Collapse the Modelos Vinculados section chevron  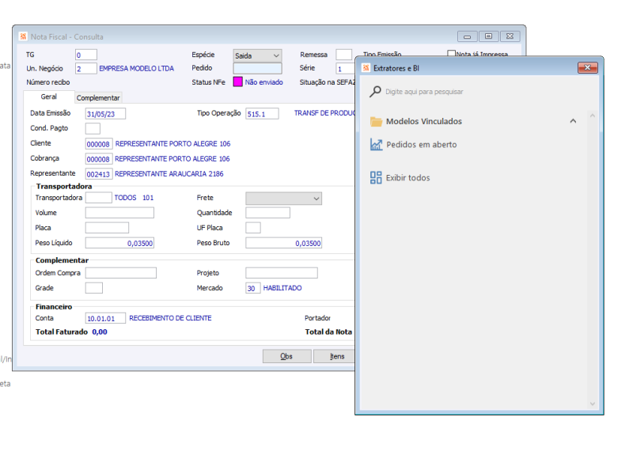point(573,121)
